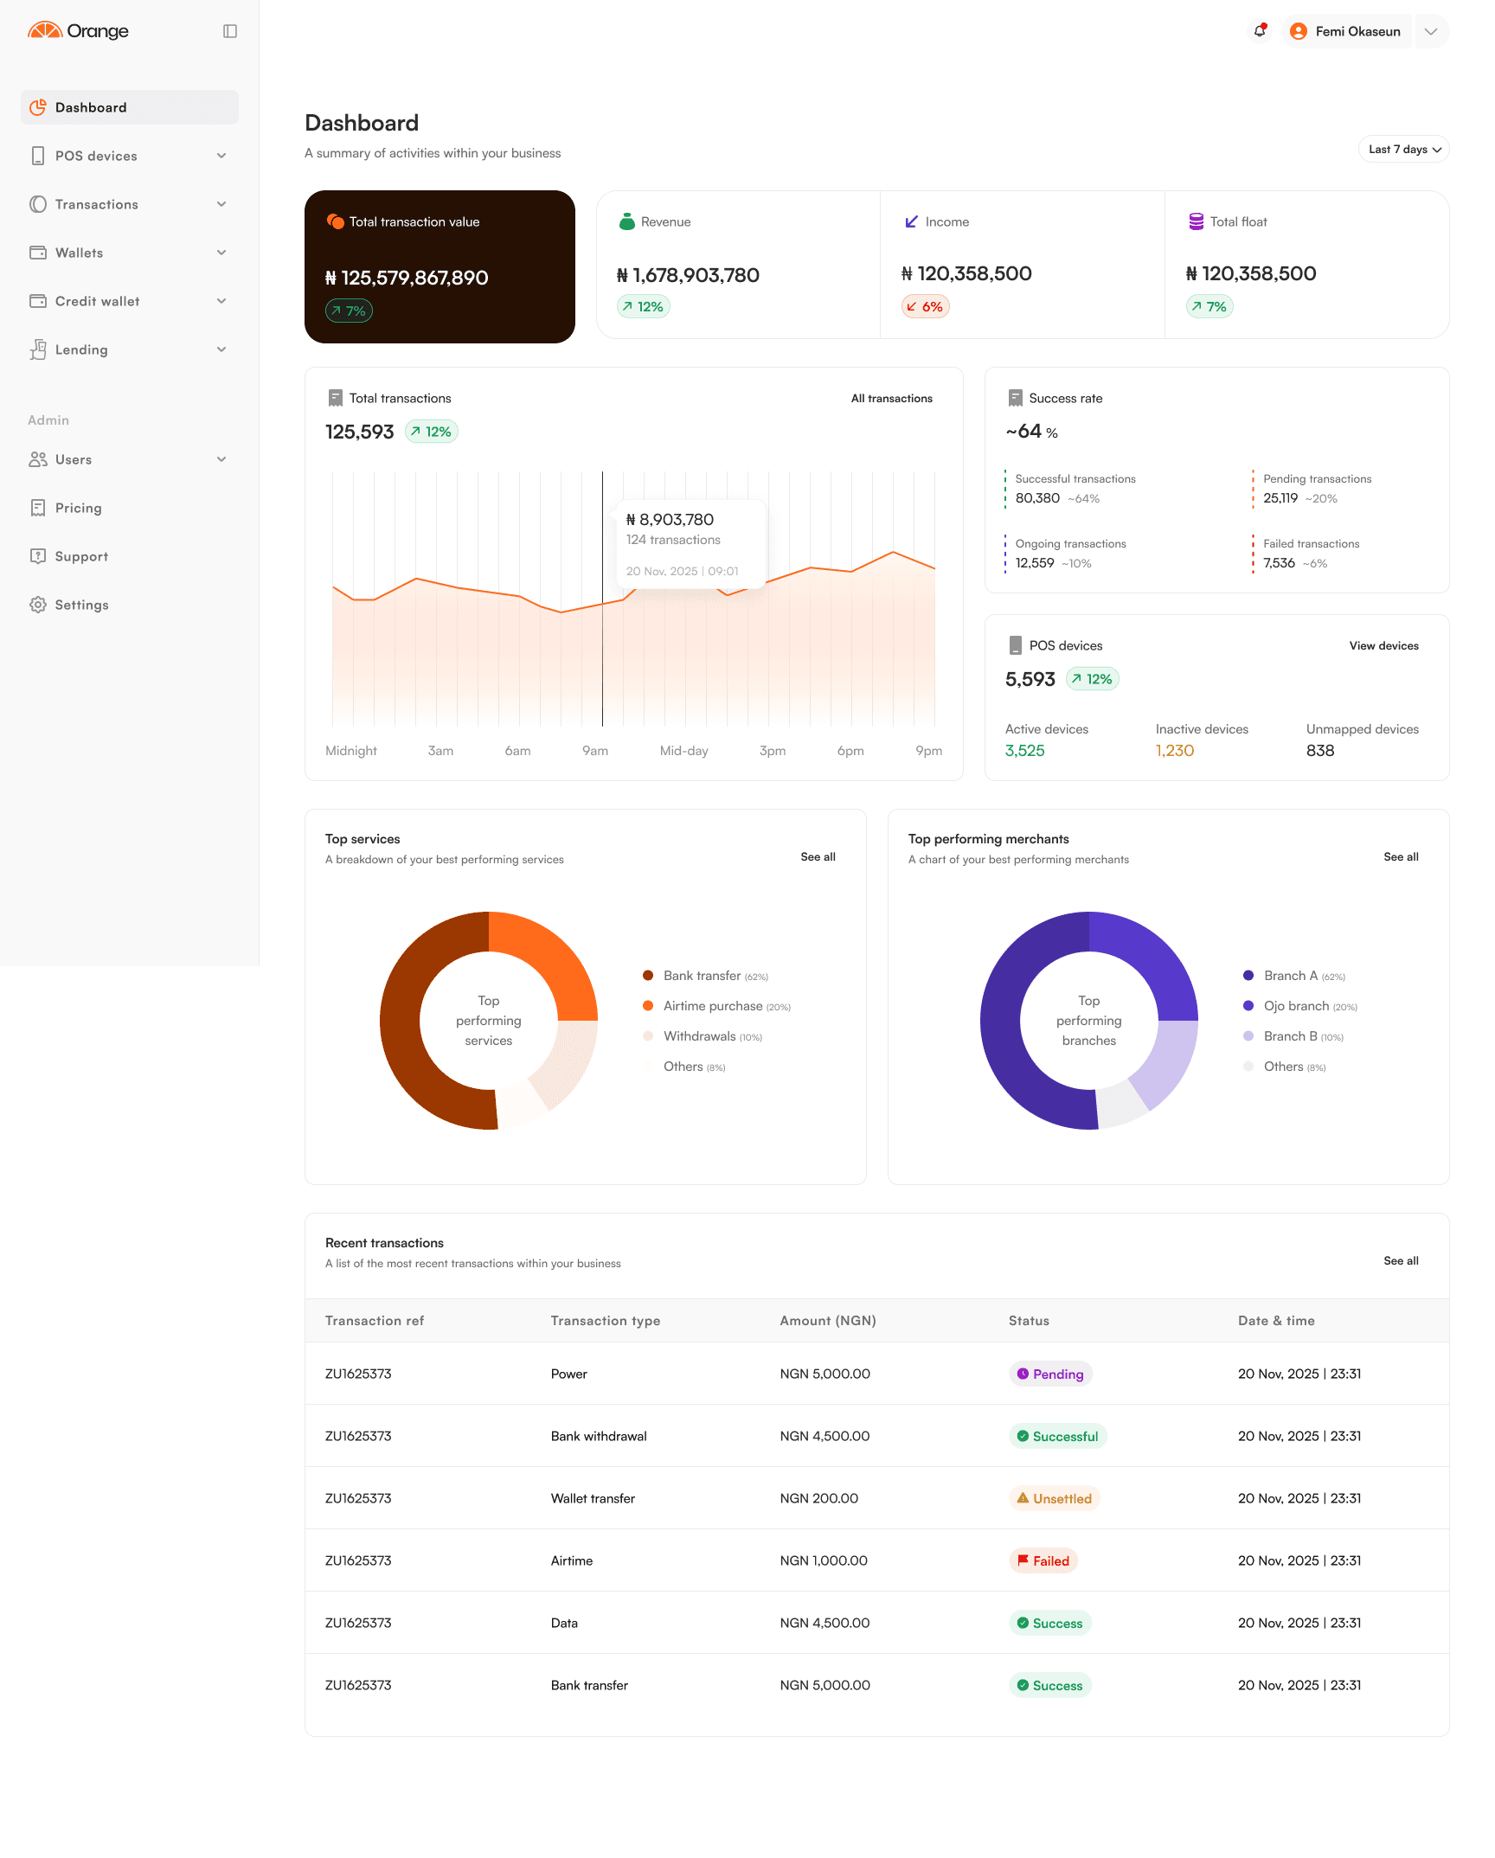Click the Failed status badge

pos(1043,1560)
